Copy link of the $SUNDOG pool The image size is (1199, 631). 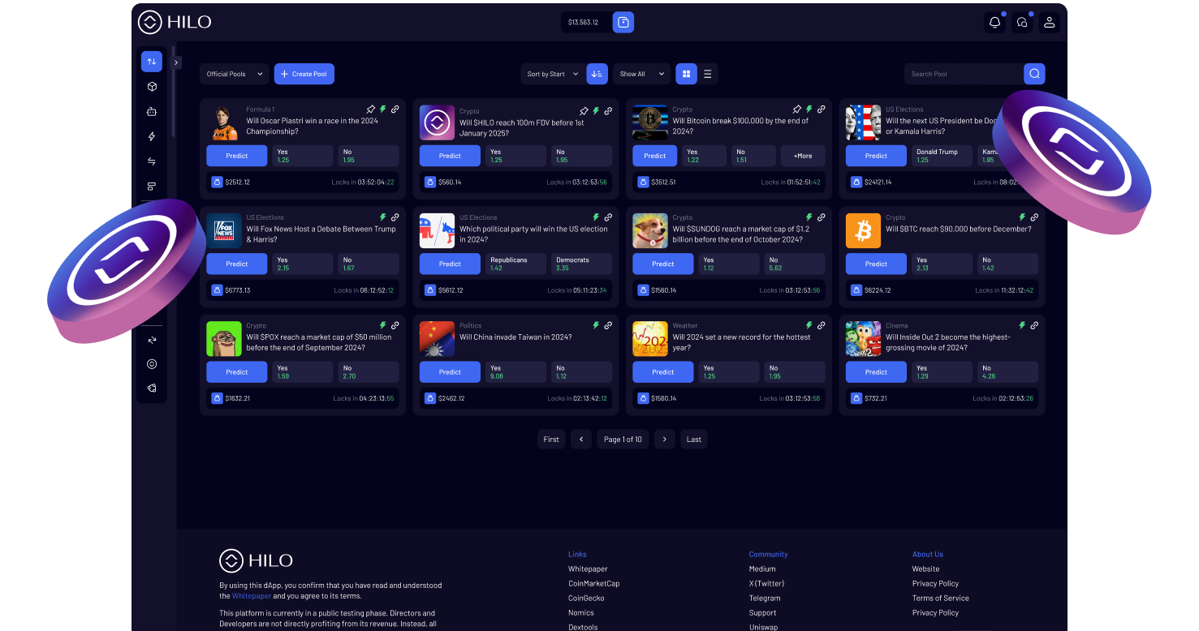822,217
